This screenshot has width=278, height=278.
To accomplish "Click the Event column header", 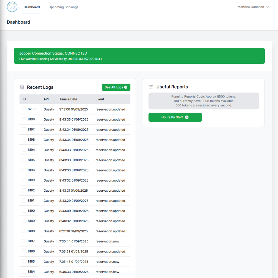I will [100, 99].
